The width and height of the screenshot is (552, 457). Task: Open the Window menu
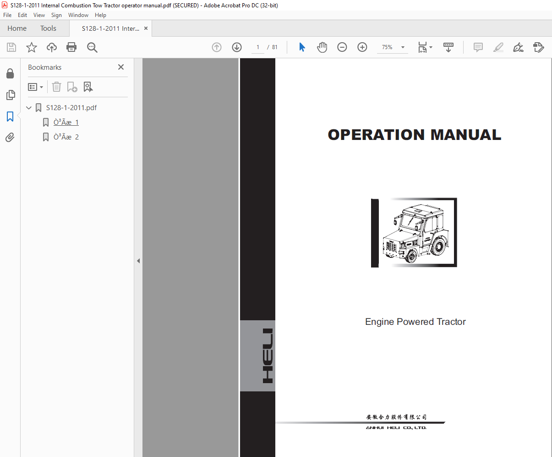[x=78, y=15]
